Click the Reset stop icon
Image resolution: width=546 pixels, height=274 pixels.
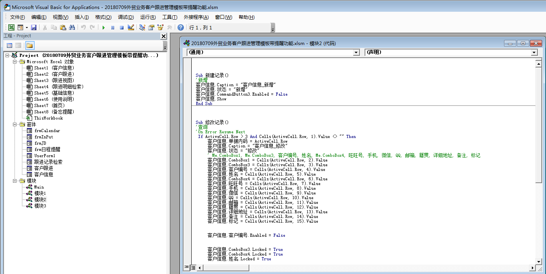pos(122,27)
